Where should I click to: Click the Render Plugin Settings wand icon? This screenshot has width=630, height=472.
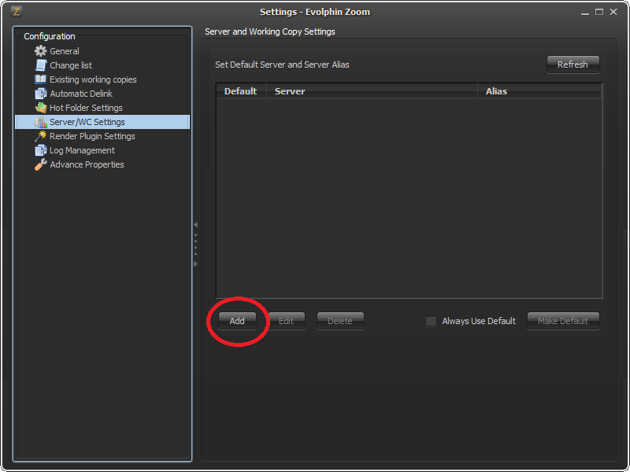(41, 136)
